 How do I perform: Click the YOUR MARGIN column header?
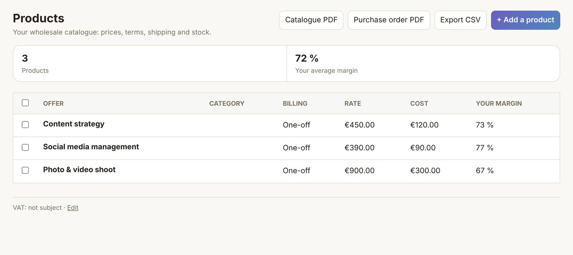pos(499,103)
